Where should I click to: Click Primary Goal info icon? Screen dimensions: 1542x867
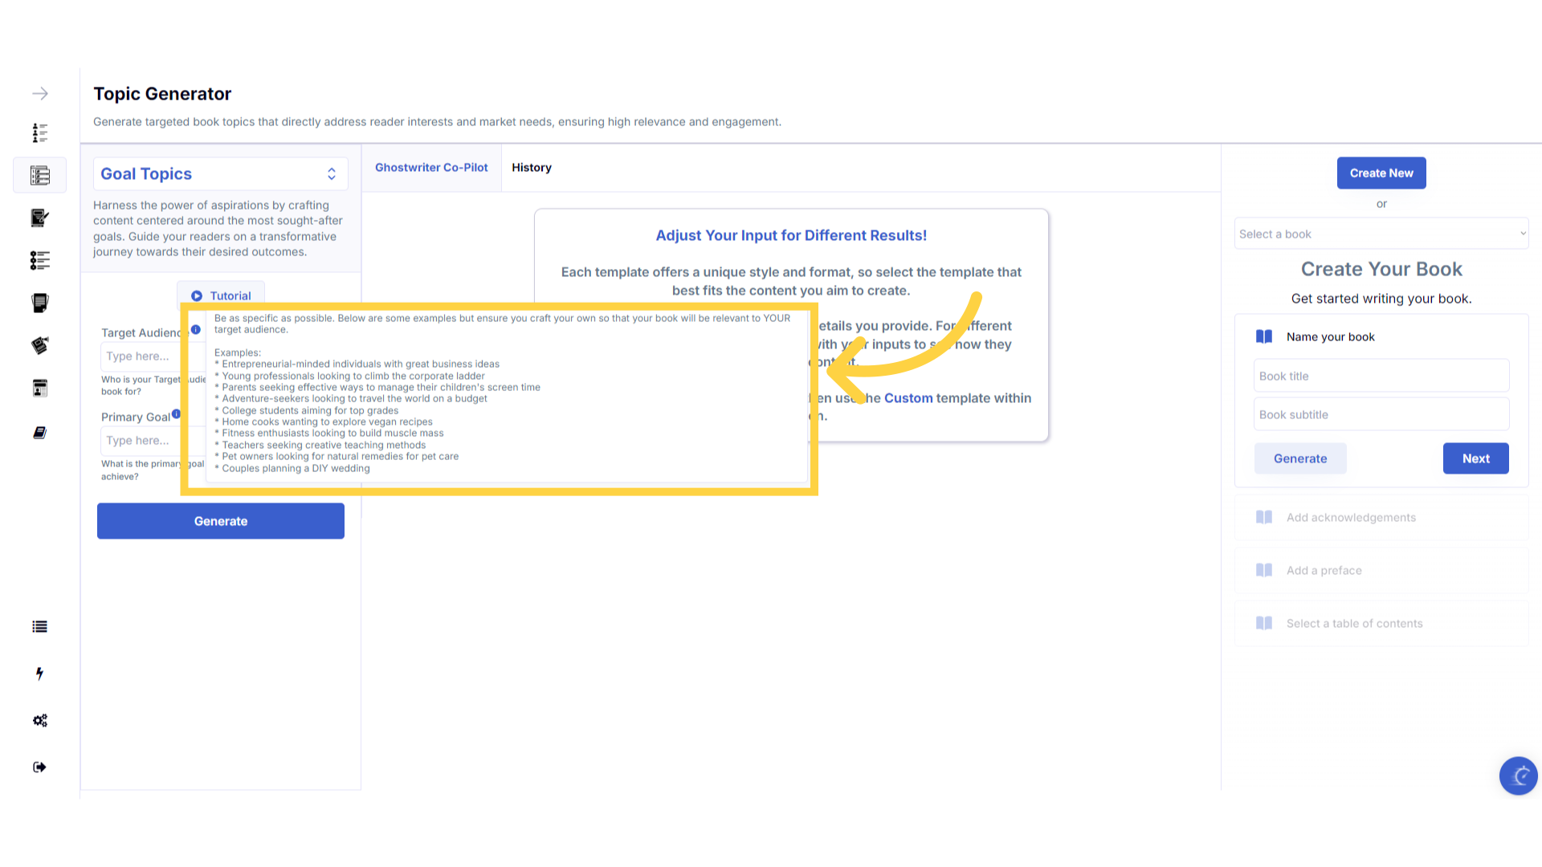(176, 414)
